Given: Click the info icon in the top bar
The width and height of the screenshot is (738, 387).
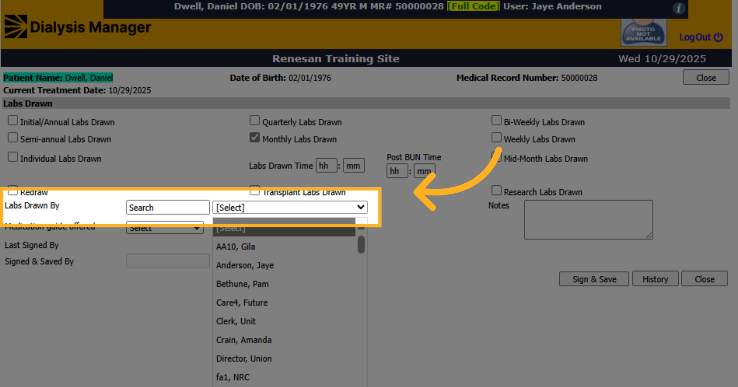Looking at the screenshot, I should point(678,8).
